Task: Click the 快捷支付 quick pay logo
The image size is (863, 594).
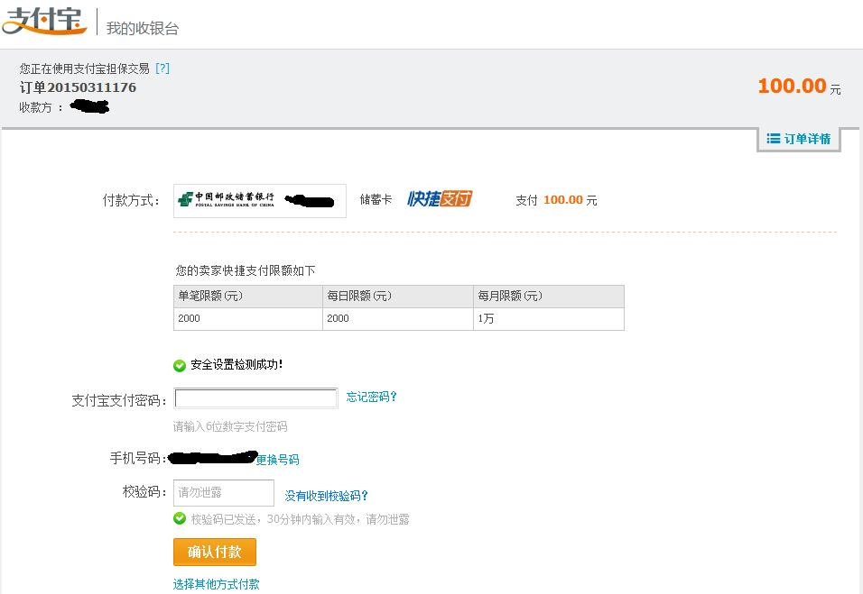Action: tap(440, 199)
